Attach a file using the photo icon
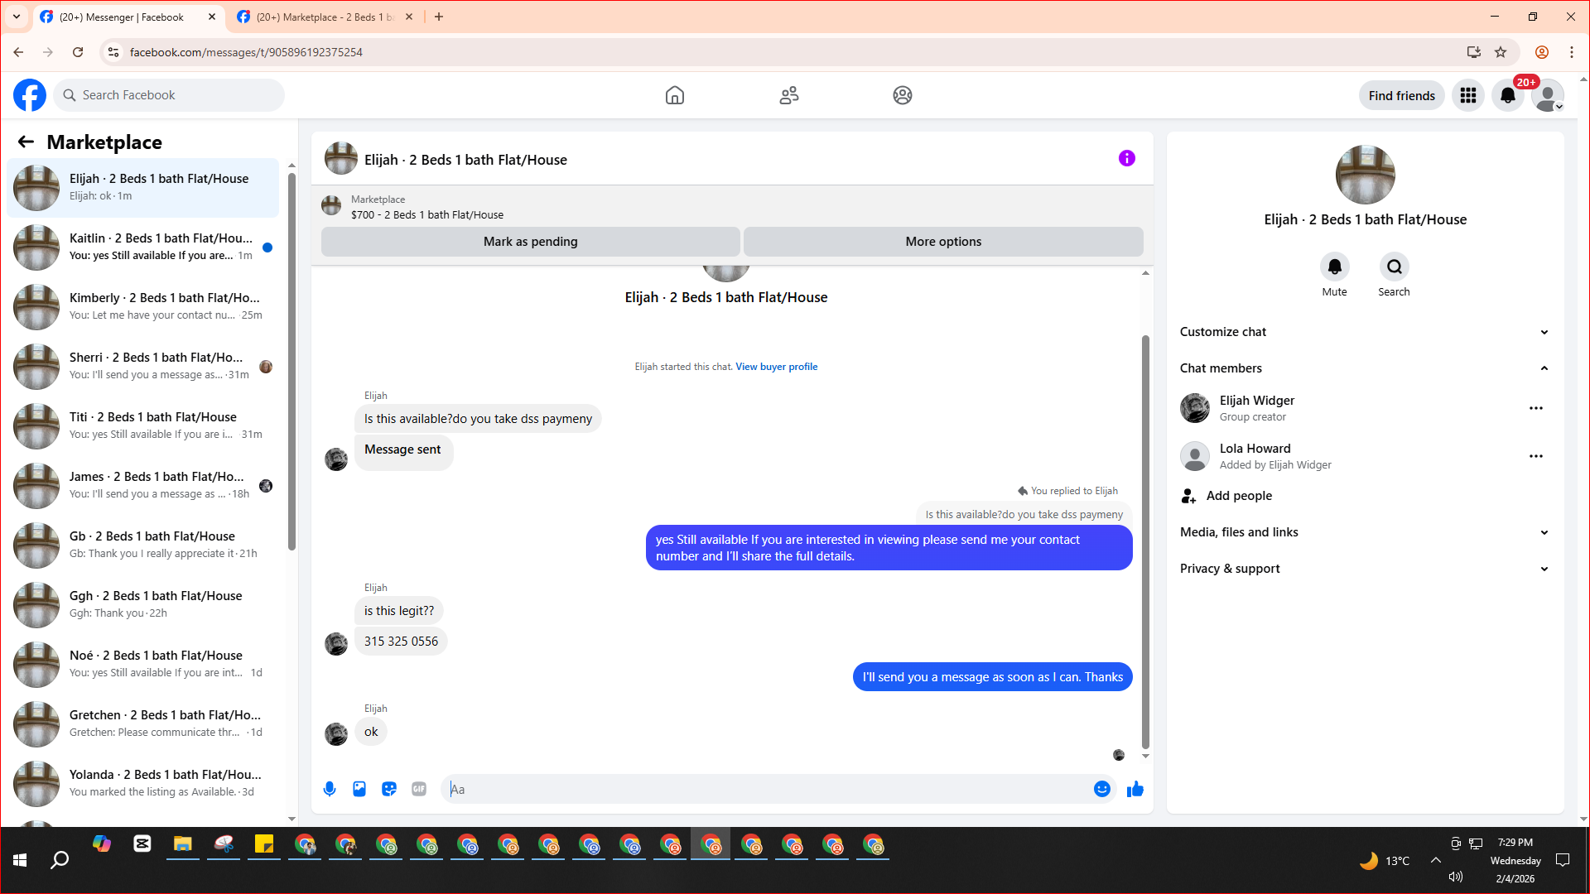This screenshot has height=894, width=1590. point(359,789)
